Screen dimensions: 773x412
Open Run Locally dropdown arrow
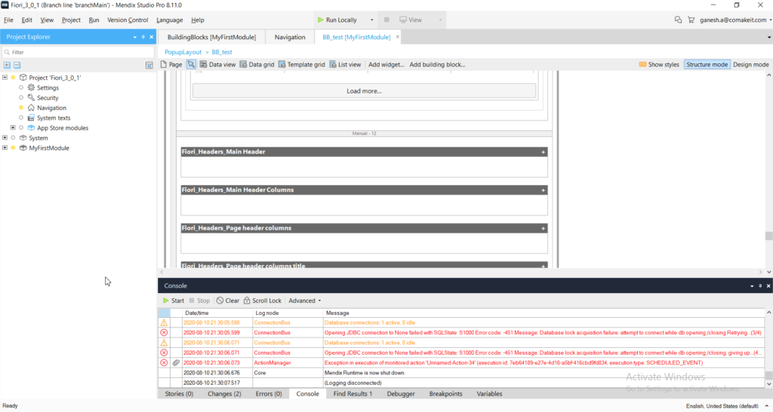pos(371,20)
